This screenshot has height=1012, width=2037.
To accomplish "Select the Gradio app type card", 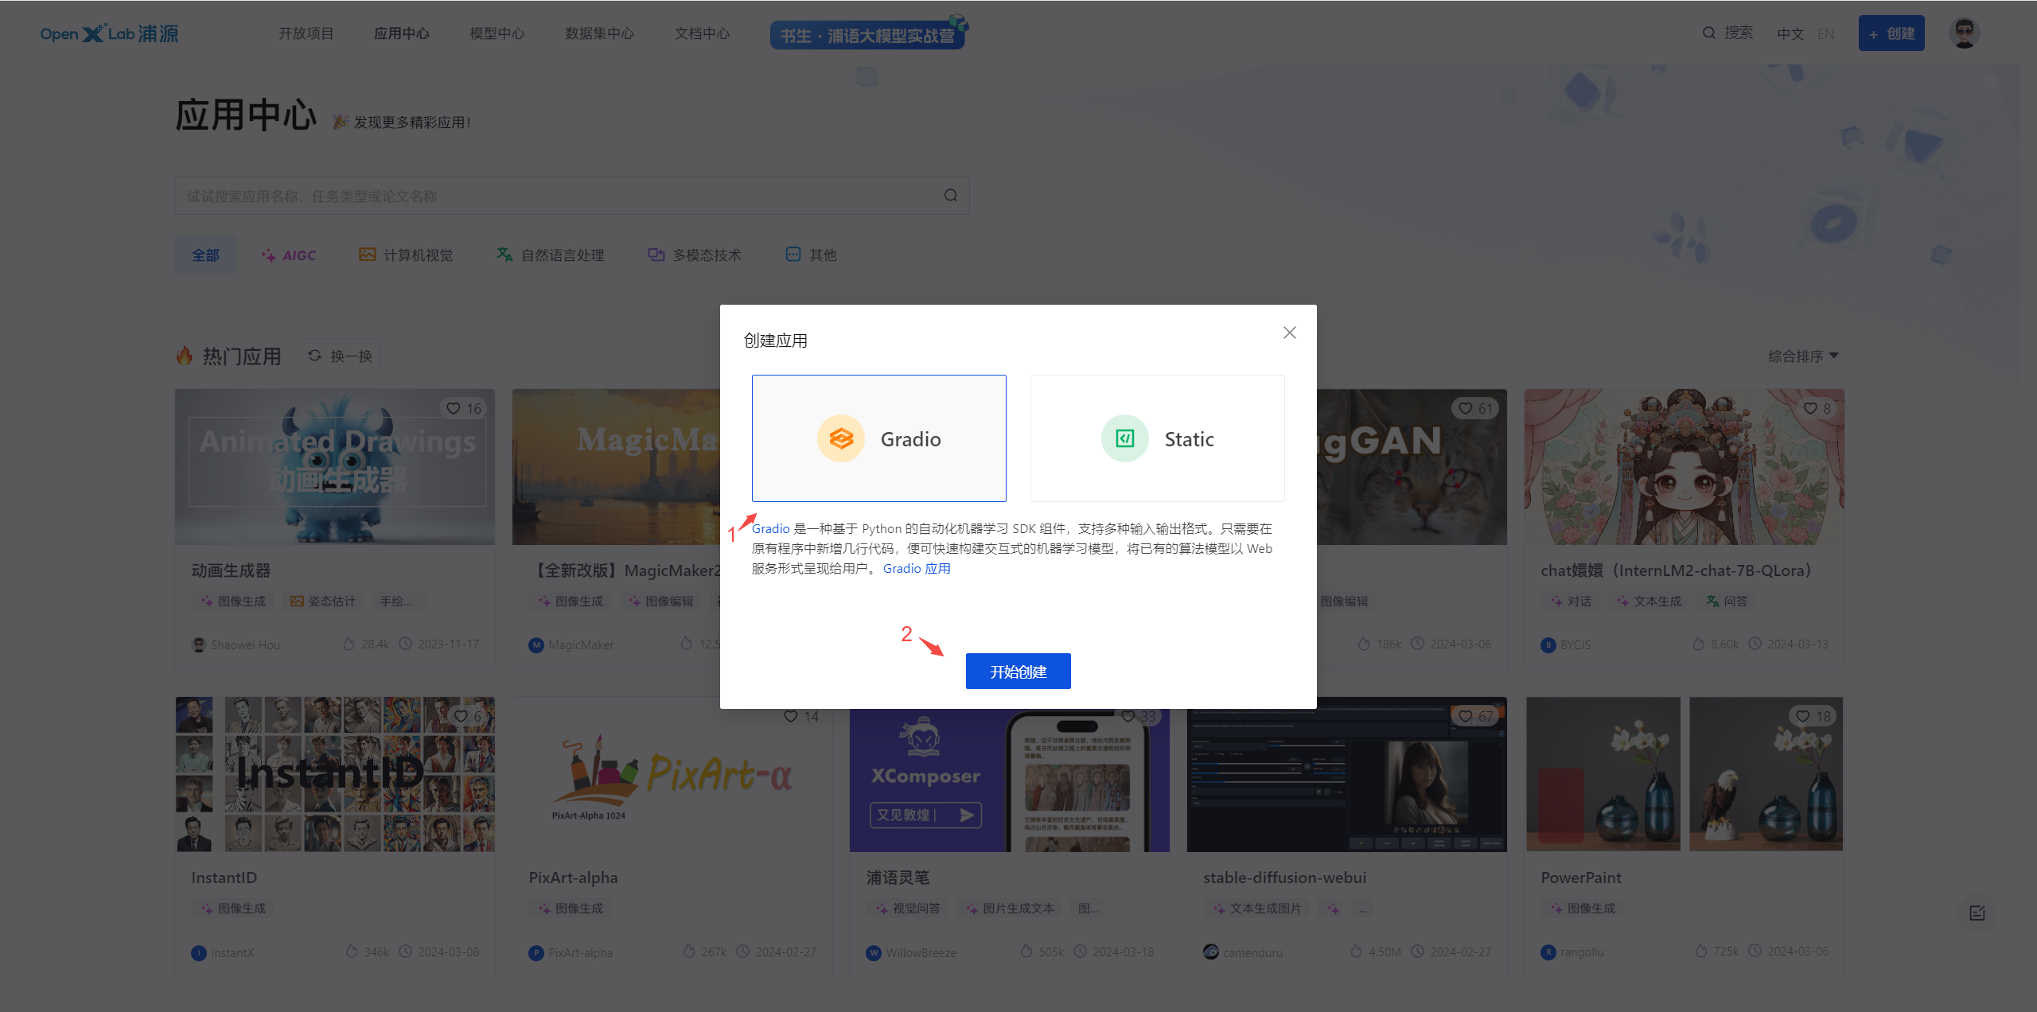I will coord(878,438).
